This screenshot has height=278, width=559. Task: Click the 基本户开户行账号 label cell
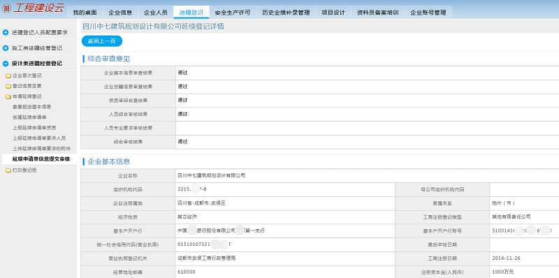(x=442, y=231)
